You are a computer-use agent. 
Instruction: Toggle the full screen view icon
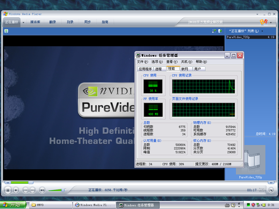pyautogui.click(x=214, y=31)
